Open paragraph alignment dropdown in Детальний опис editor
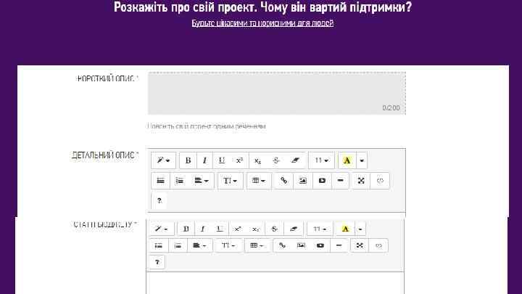 202,181
